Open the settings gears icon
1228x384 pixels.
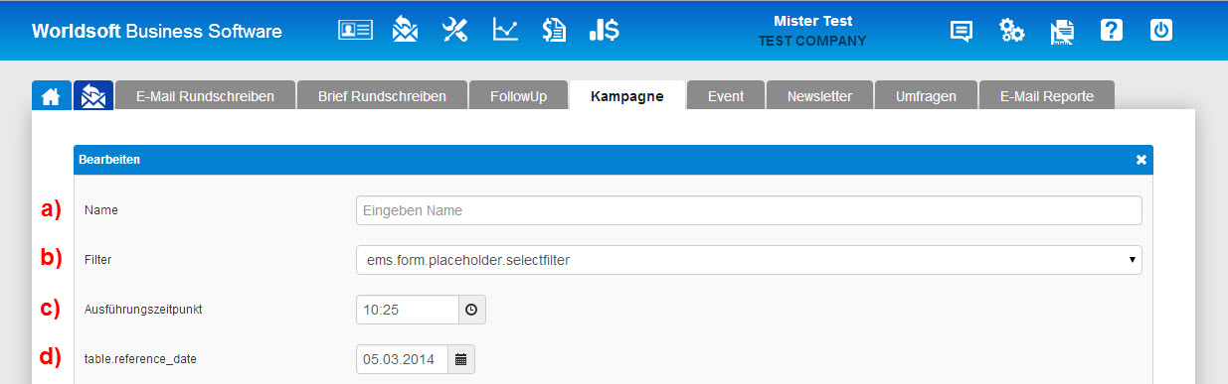click(x=1012, y=31)
